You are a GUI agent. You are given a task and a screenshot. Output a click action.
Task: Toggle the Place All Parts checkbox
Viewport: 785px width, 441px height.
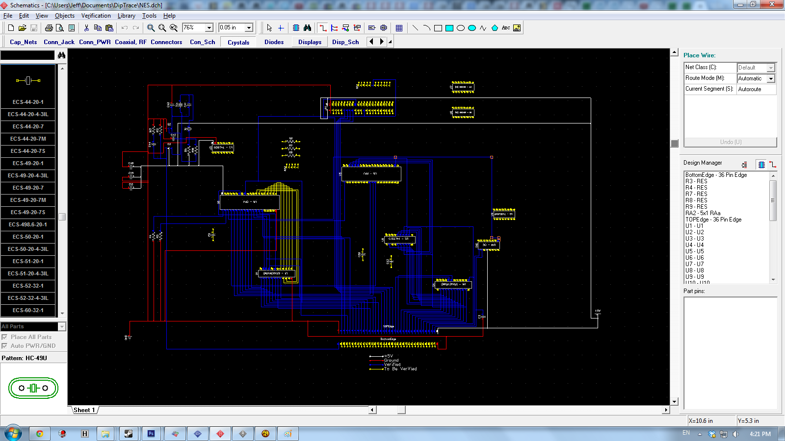4,337
